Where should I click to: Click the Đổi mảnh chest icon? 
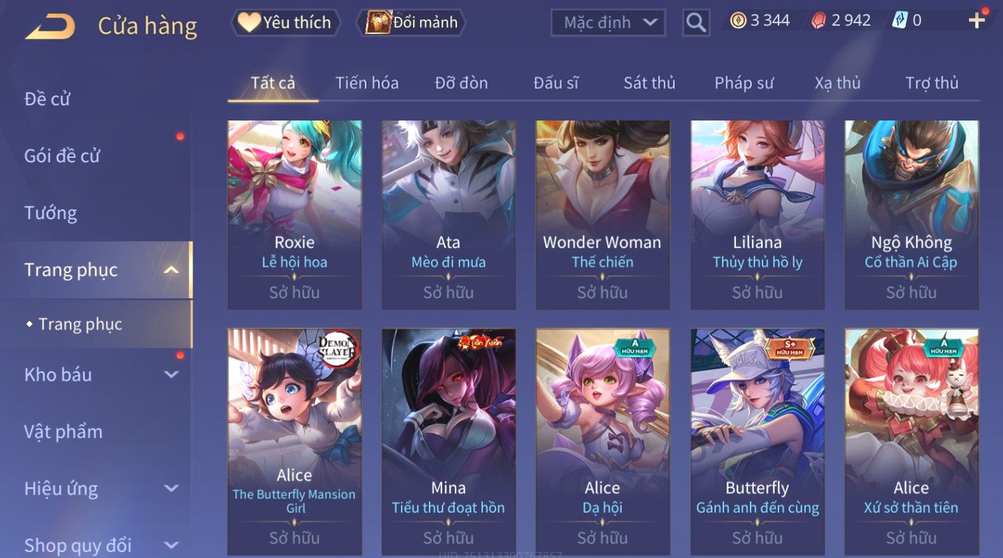(x=378, y=23)
